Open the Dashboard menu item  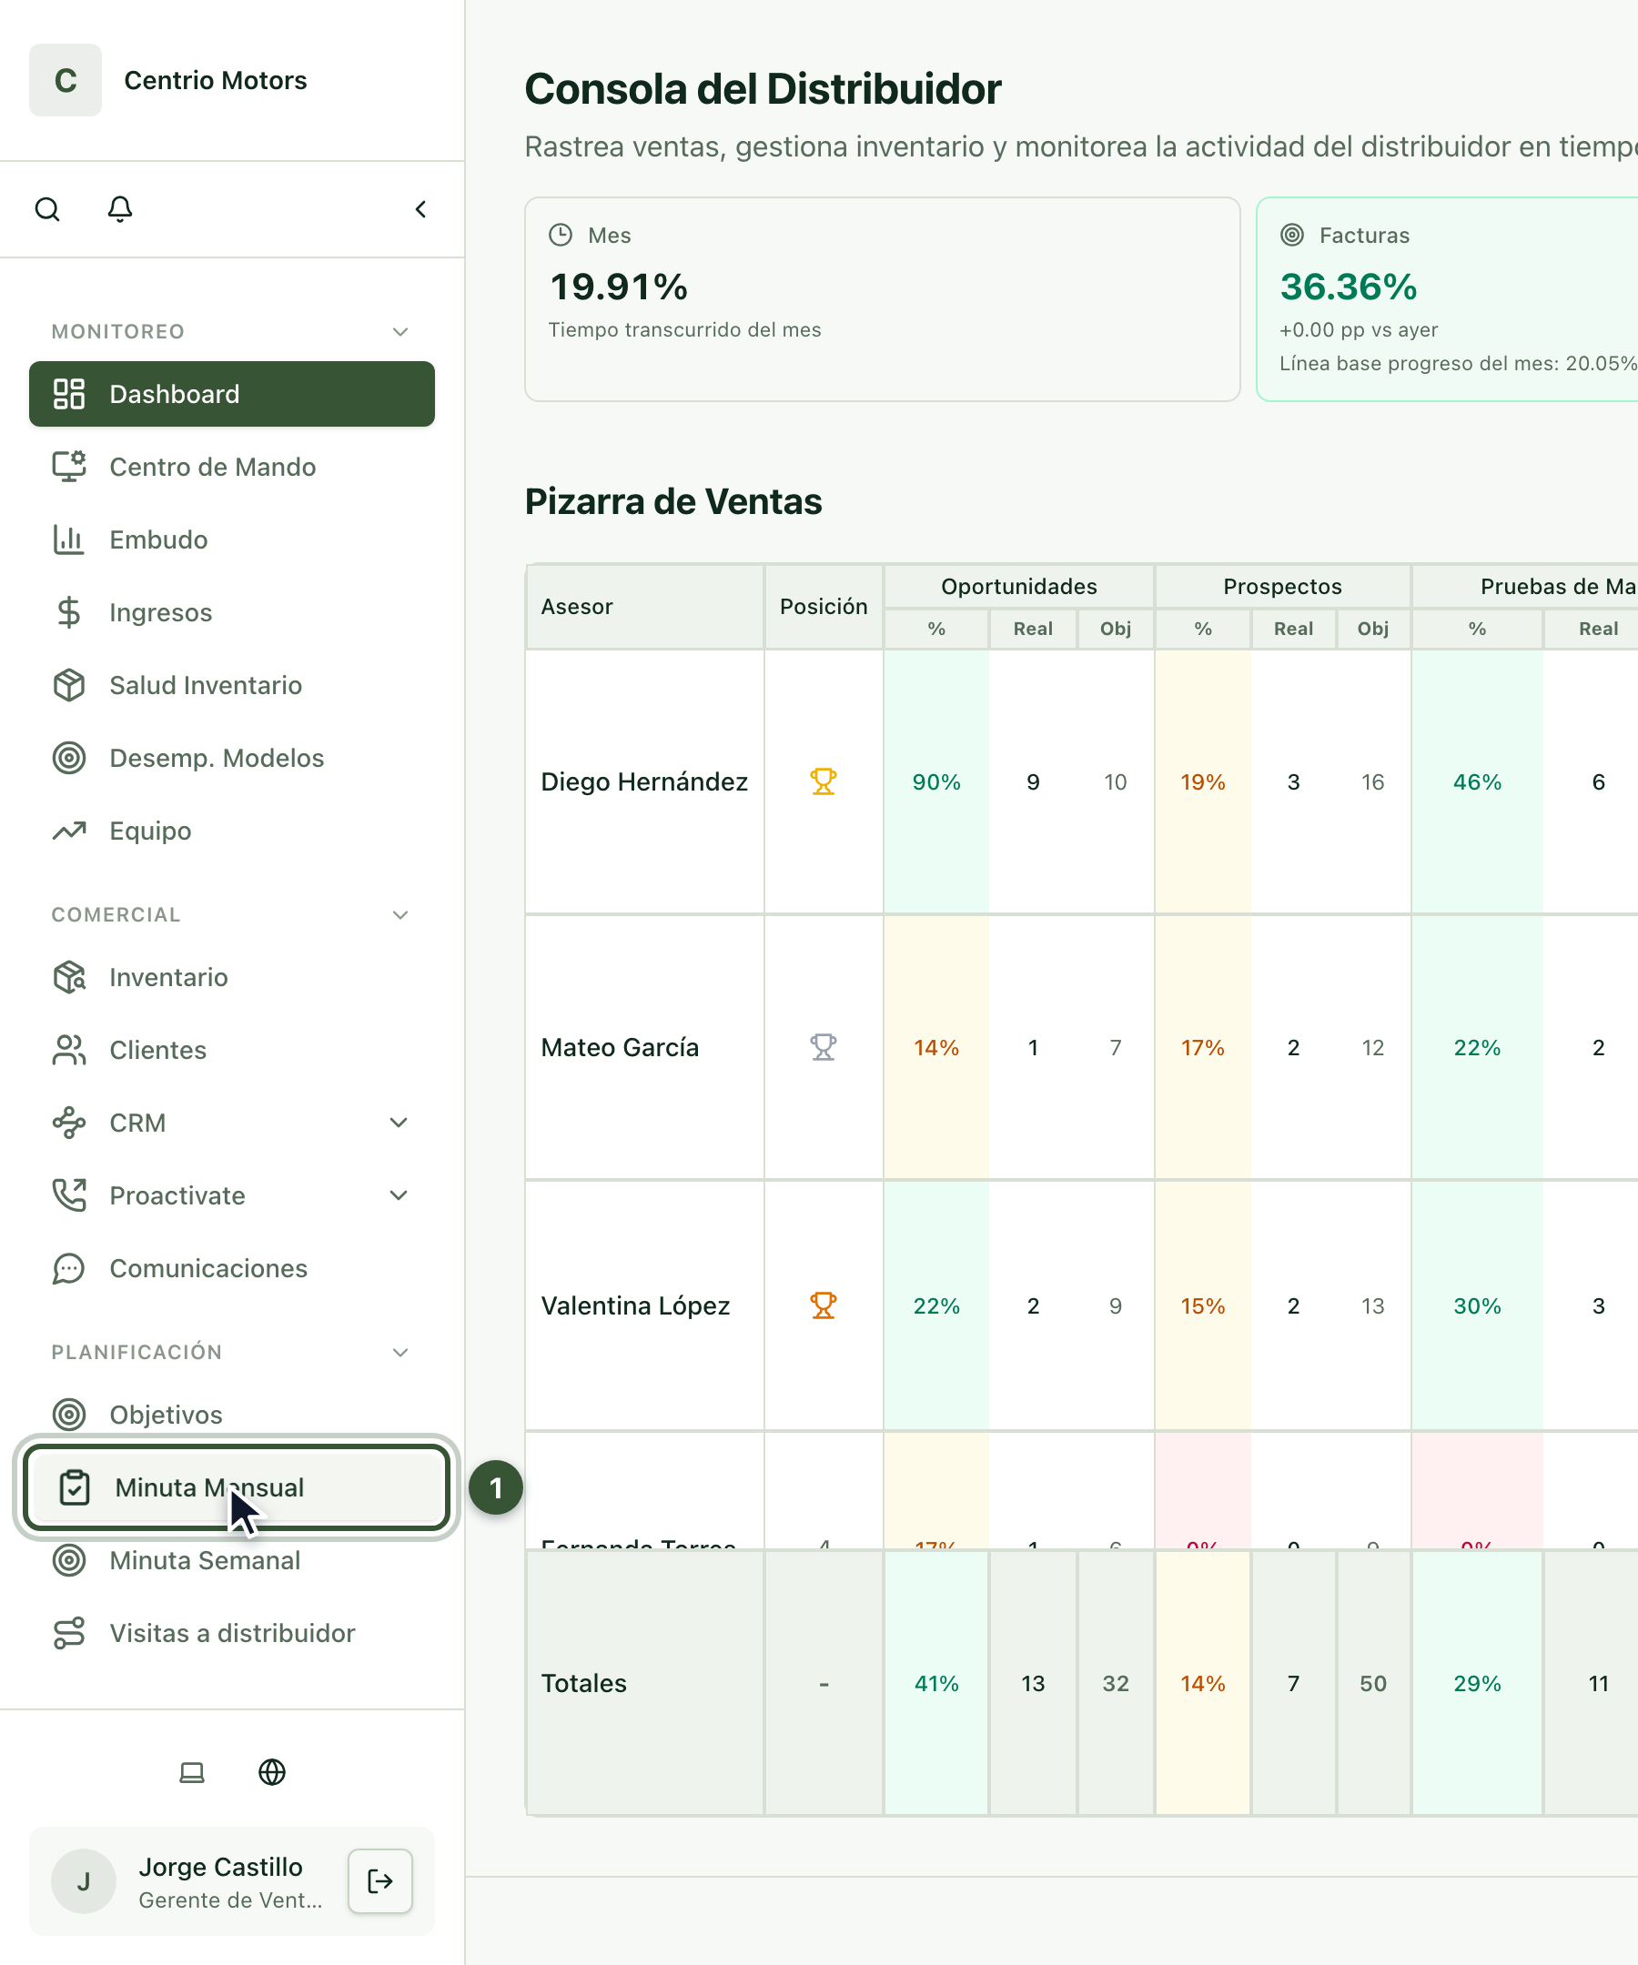coord(232,394)
